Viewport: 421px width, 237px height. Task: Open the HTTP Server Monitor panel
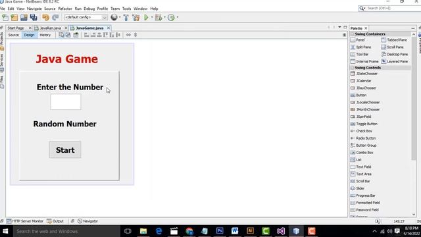pos(25,221)
